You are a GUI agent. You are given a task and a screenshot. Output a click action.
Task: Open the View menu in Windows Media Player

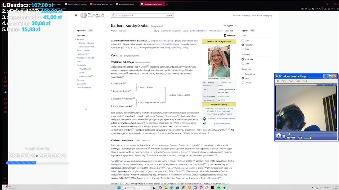[284, 81]
